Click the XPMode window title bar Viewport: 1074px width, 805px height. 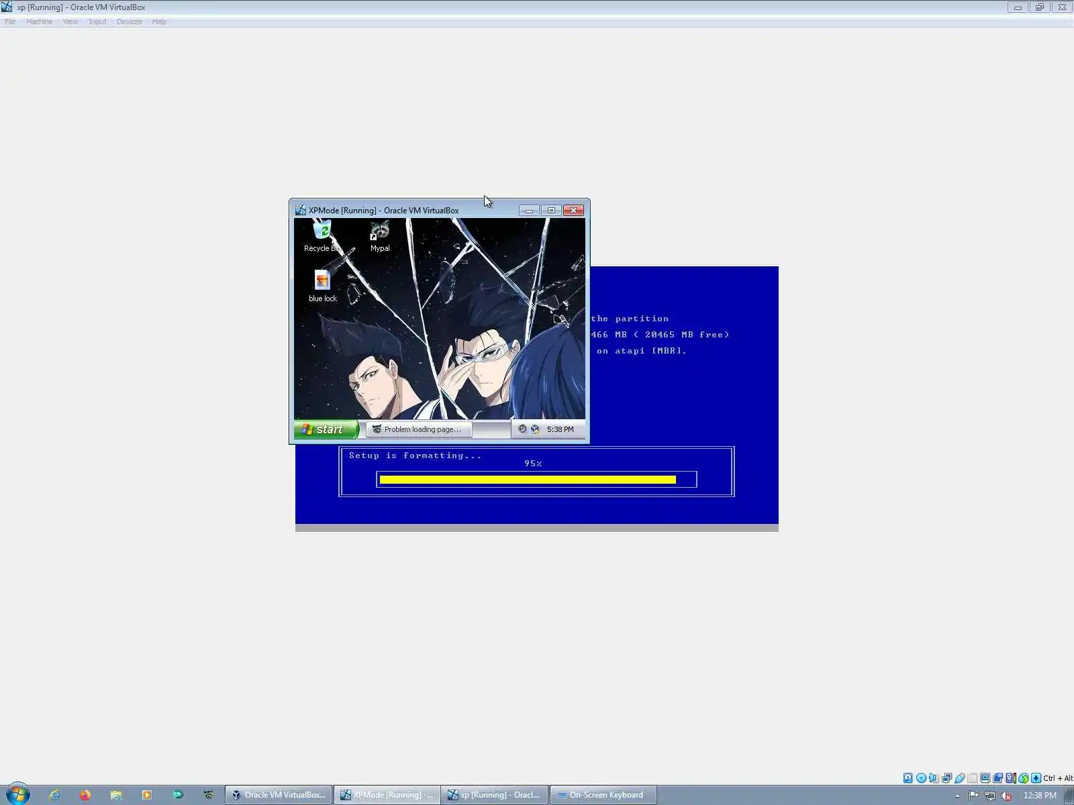(x=409, y=210)
